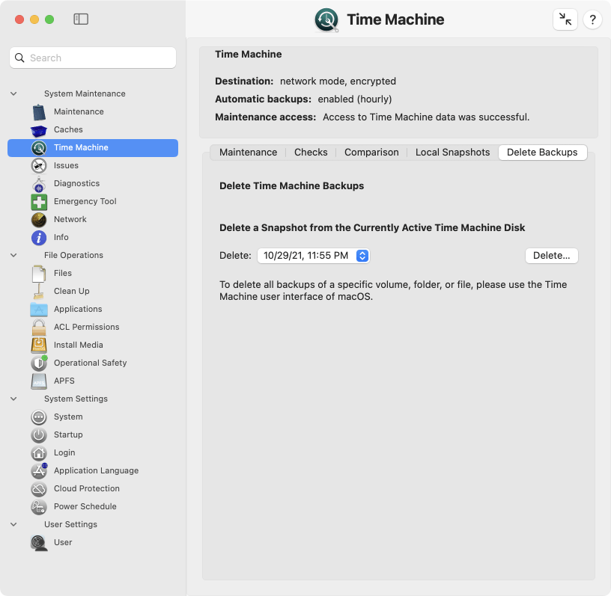Click the shrink window arrows icon
The height and width of the screenshot is (596, 611).
click(x=565, y=19)
